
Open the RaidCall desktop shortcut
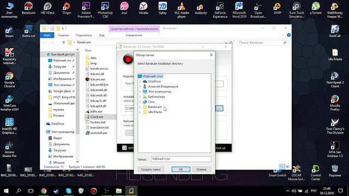coord(335,31)
